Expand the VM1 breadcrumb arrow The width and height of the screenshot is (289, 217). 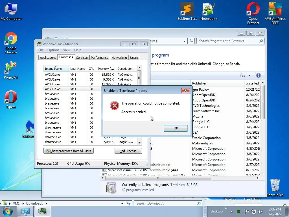(x=23, y=203)
